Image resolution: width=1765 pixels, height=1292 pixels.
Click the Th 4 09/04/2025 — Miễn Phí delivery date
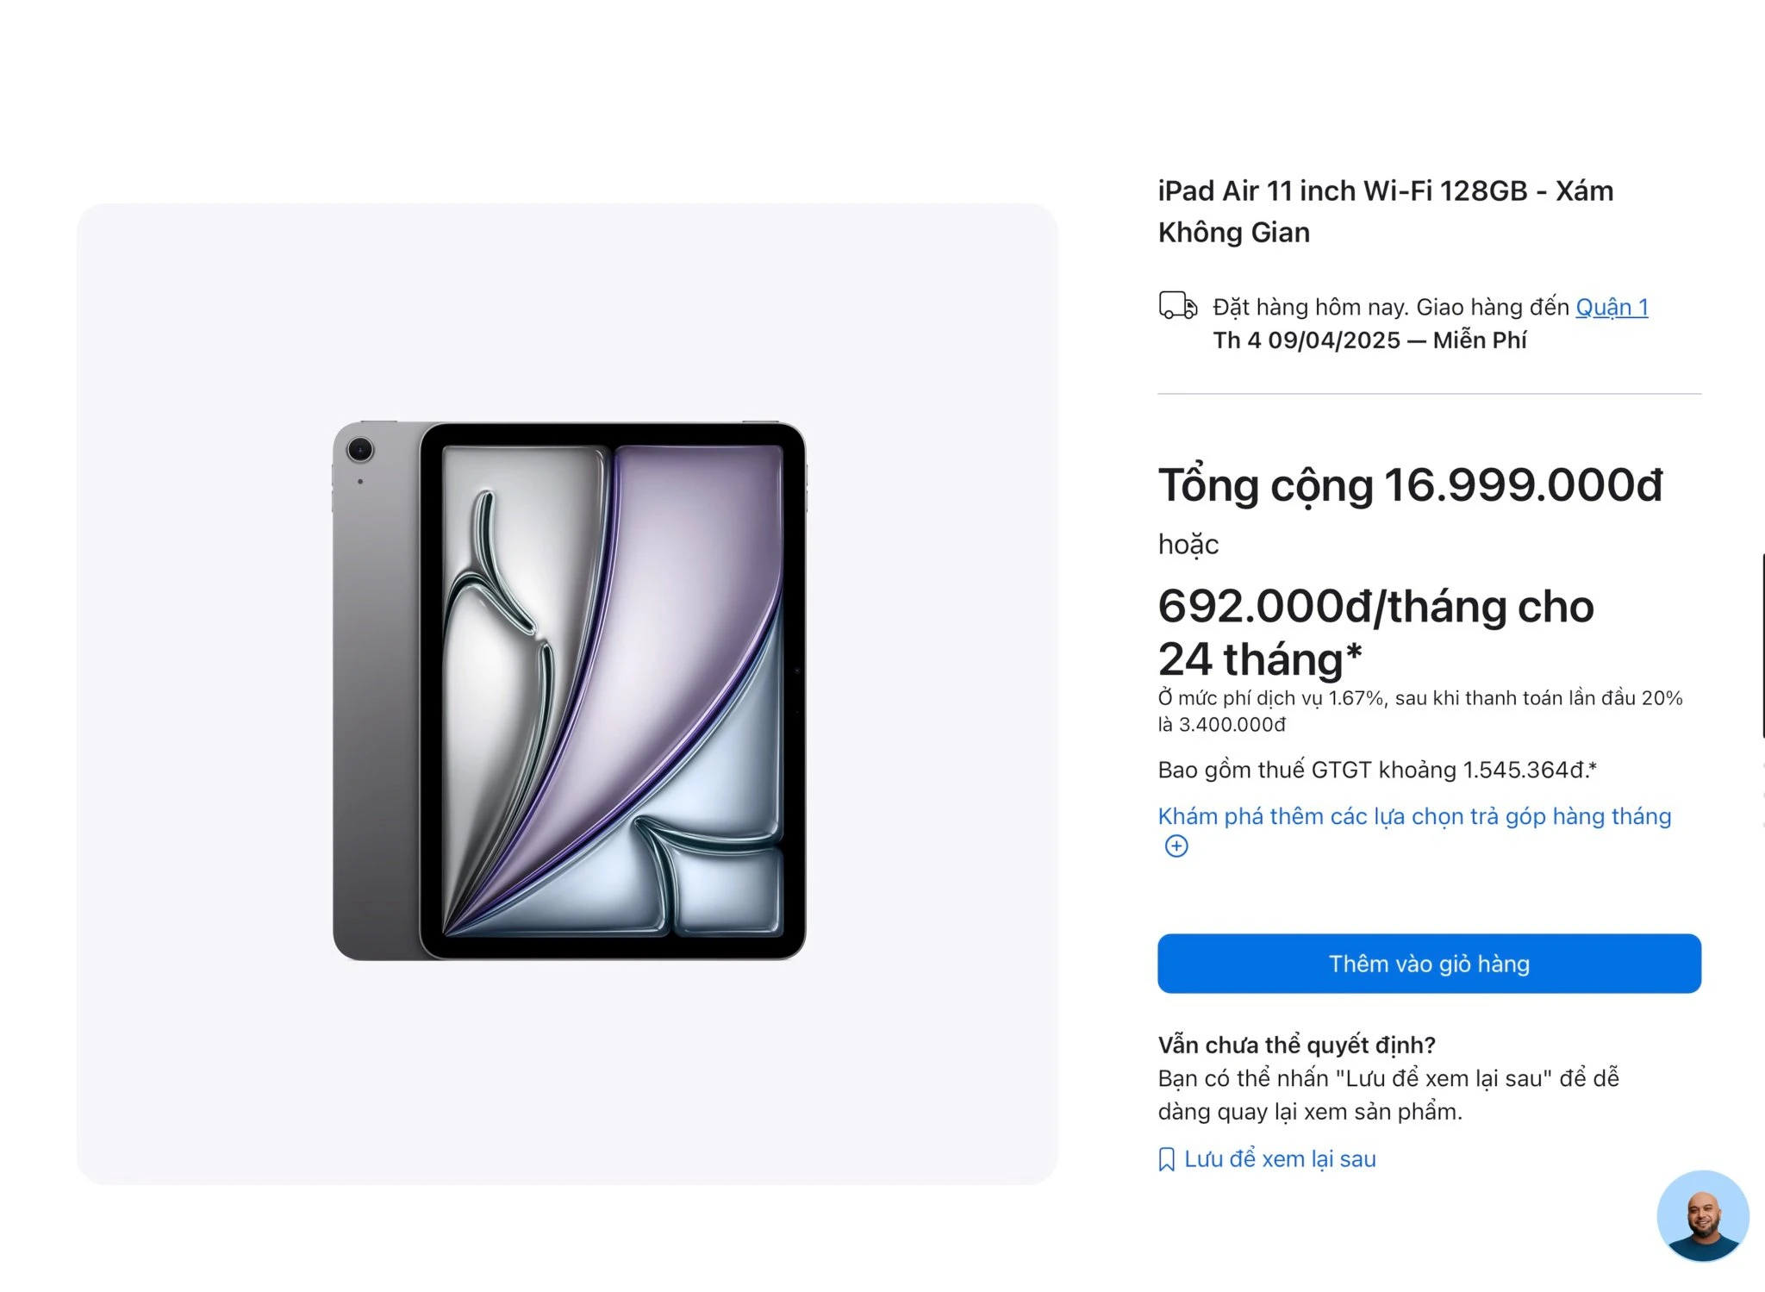click(x=1369, y=340)
